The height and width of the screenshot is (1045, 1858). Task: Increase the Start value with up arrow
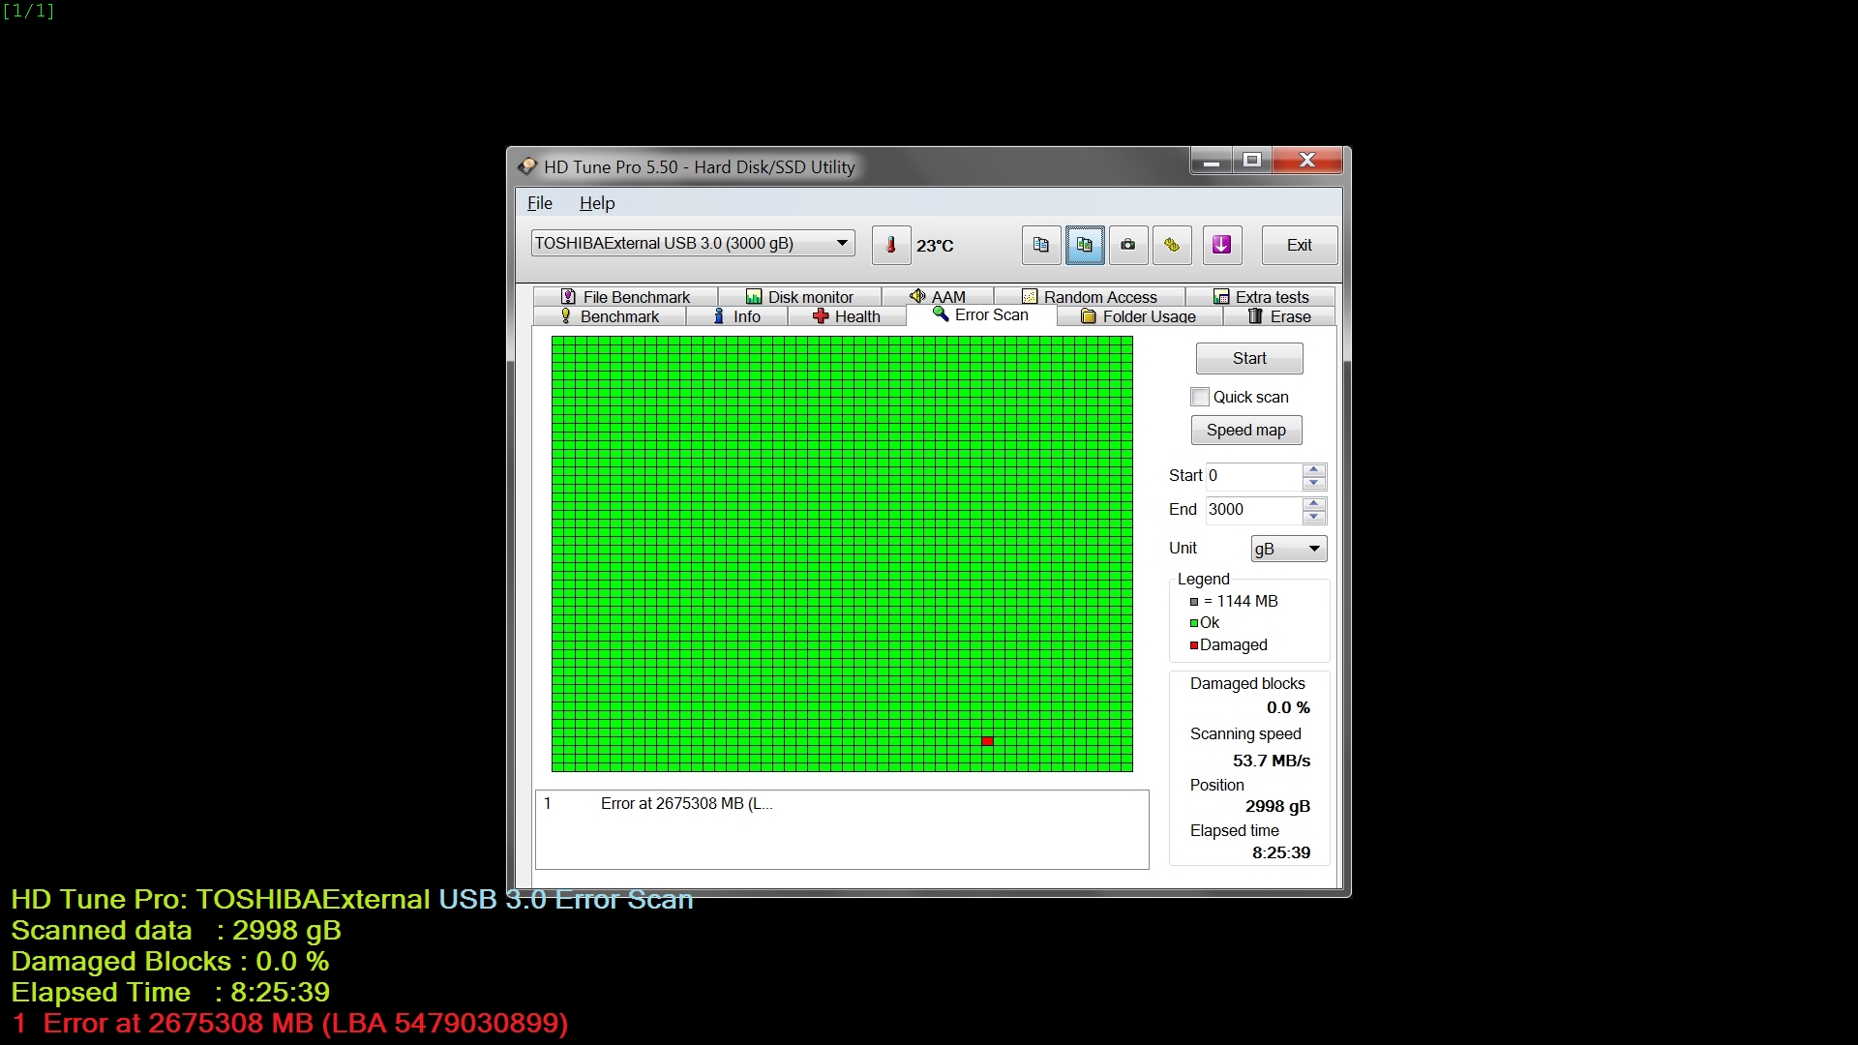[x=1313, y=469]
